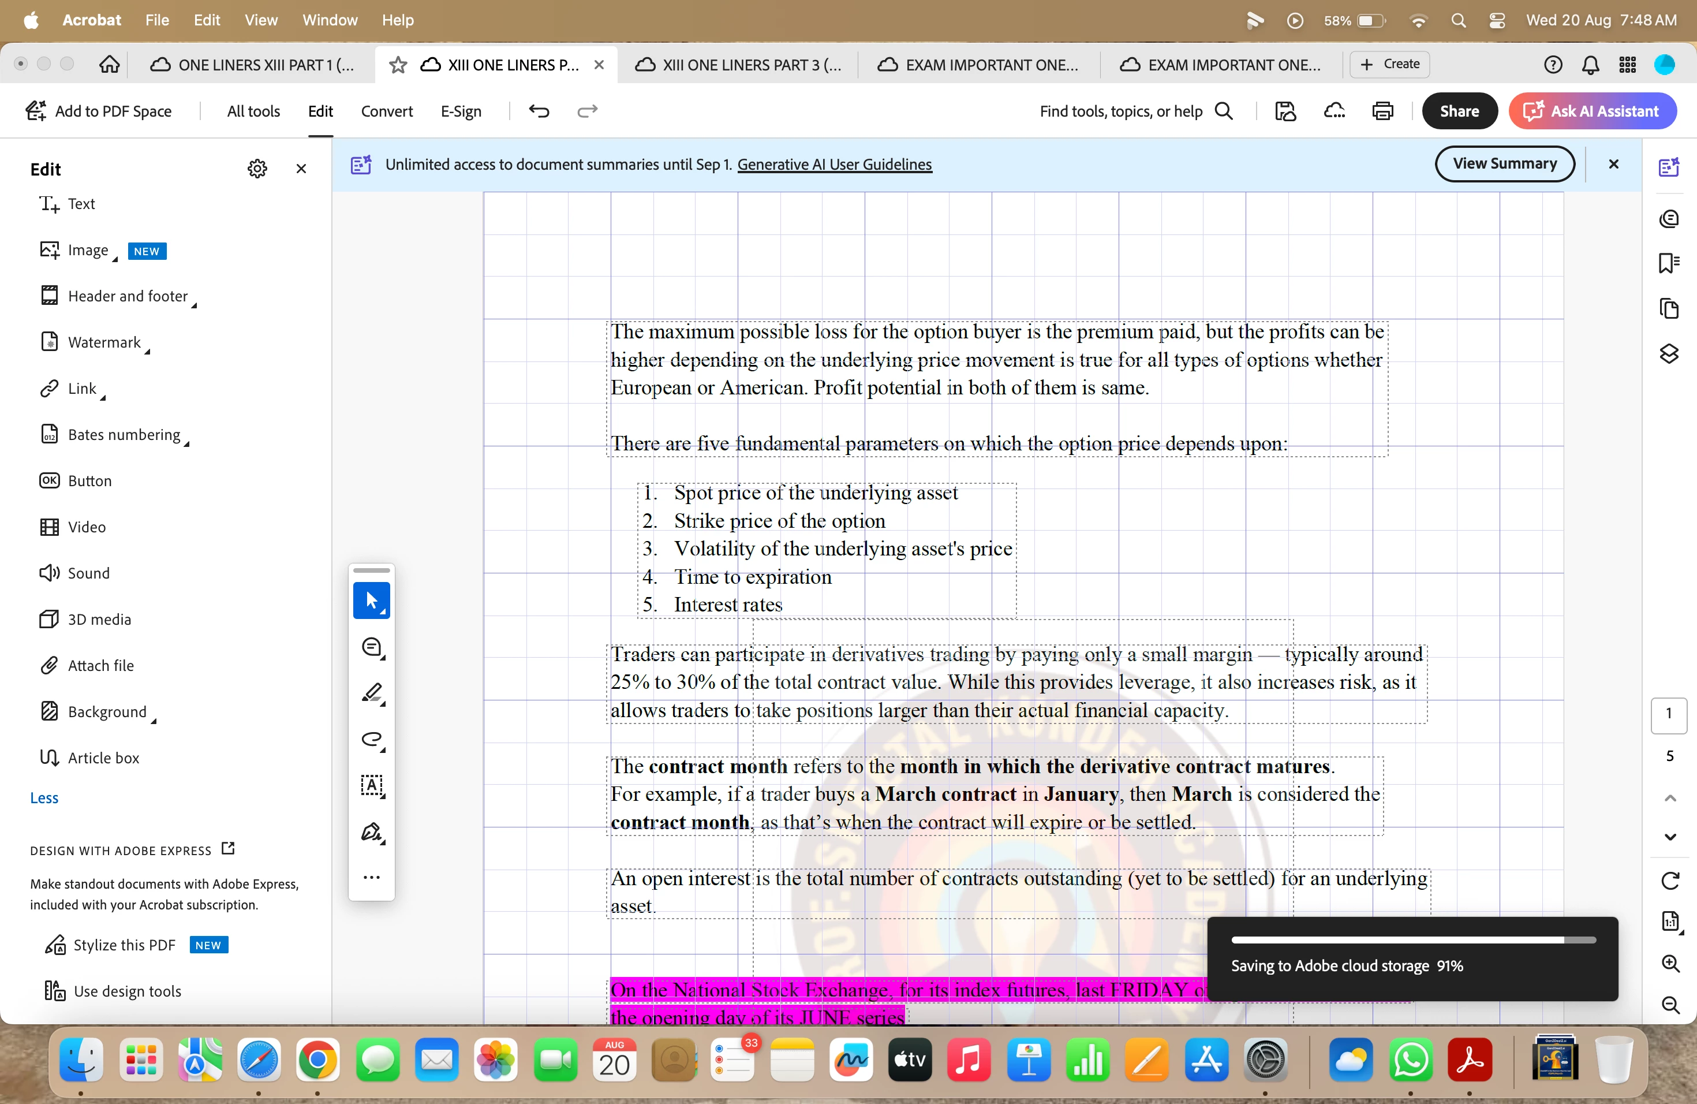Choose the lasso draw freeform tool
Viewport: 1697px width, 1104px height.
click(372, 739)
